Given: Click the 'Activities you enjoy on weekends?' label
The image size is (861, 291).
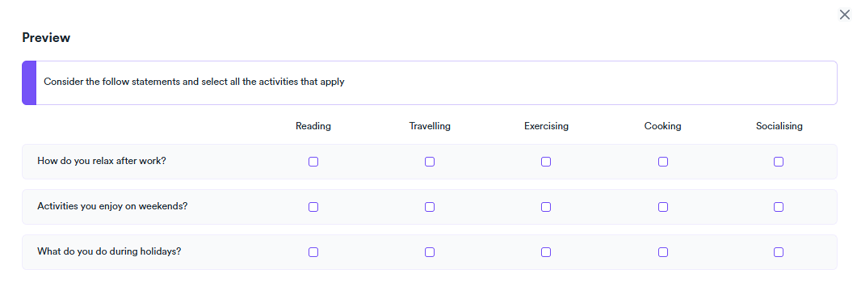Looking at the screenshot, I should click(112, 206).
